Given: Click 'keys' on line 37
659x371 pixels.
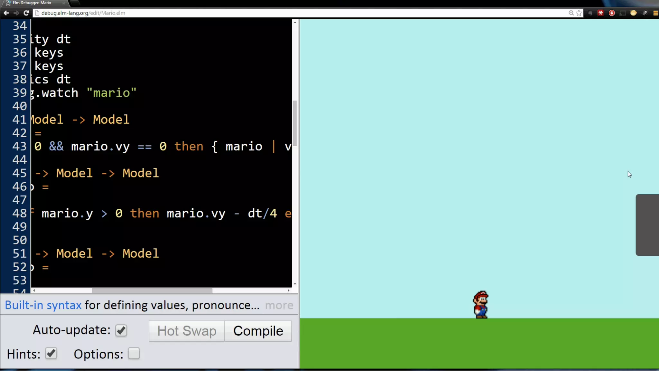Looking at the screenshot, I should coord(49,66).
